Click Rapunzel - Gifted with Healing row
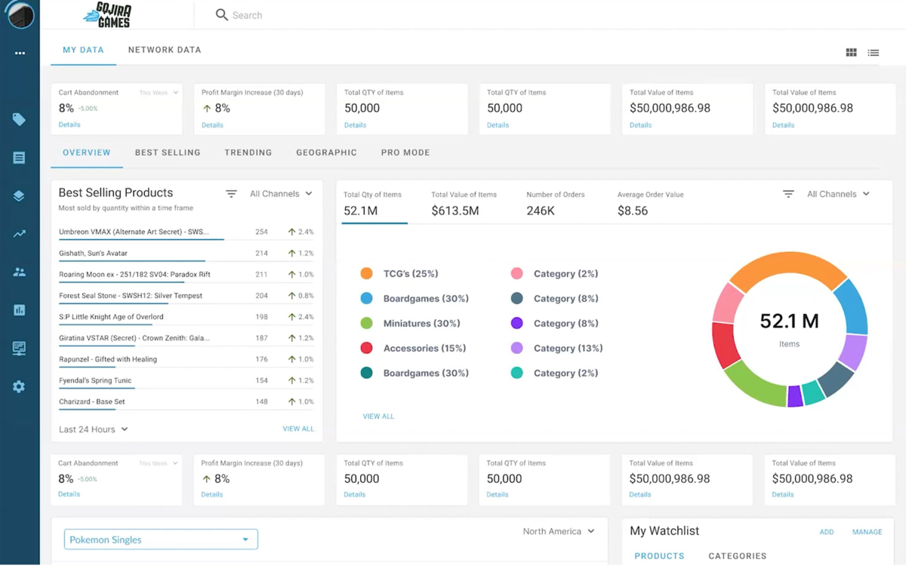 186,358
